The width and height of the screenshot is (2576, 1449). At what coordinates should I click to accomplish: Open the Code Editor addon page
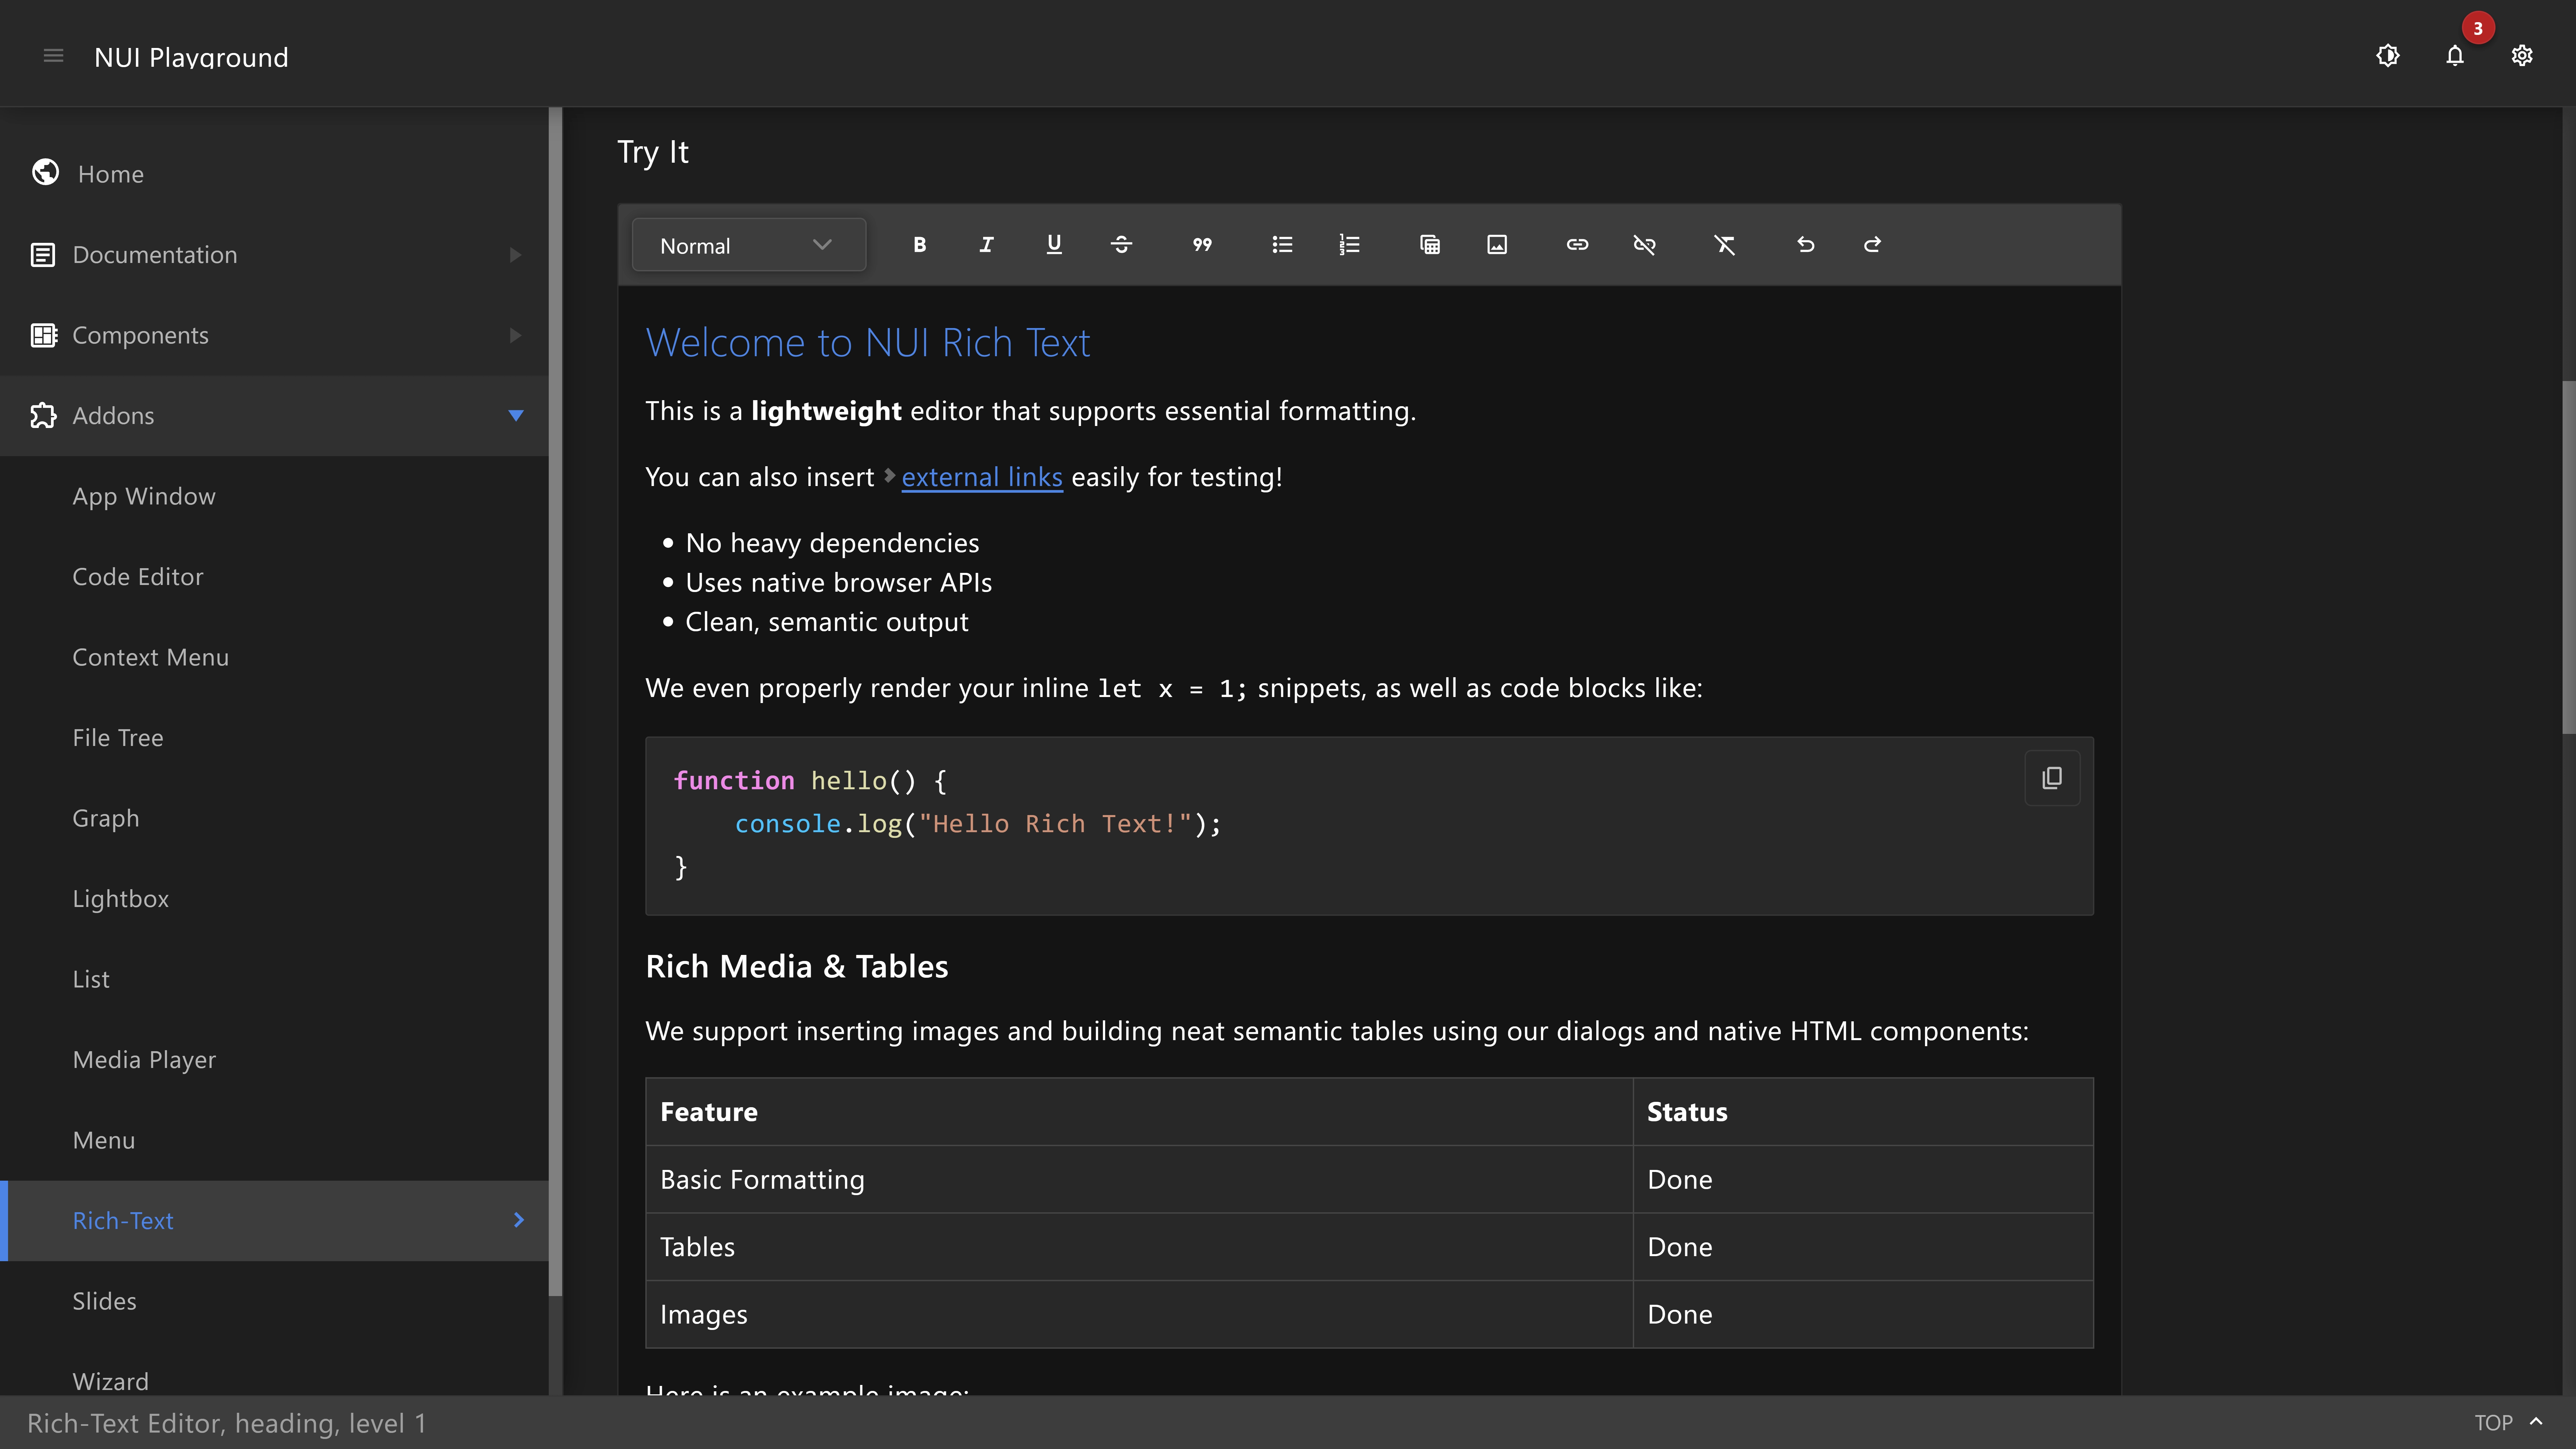[274, 577]
